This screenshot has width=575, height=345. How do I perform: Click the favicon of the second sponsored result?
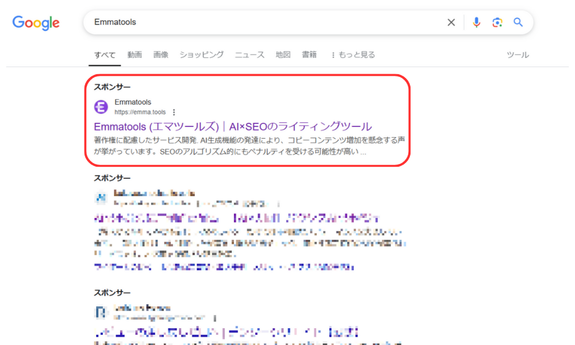[101, 197]
